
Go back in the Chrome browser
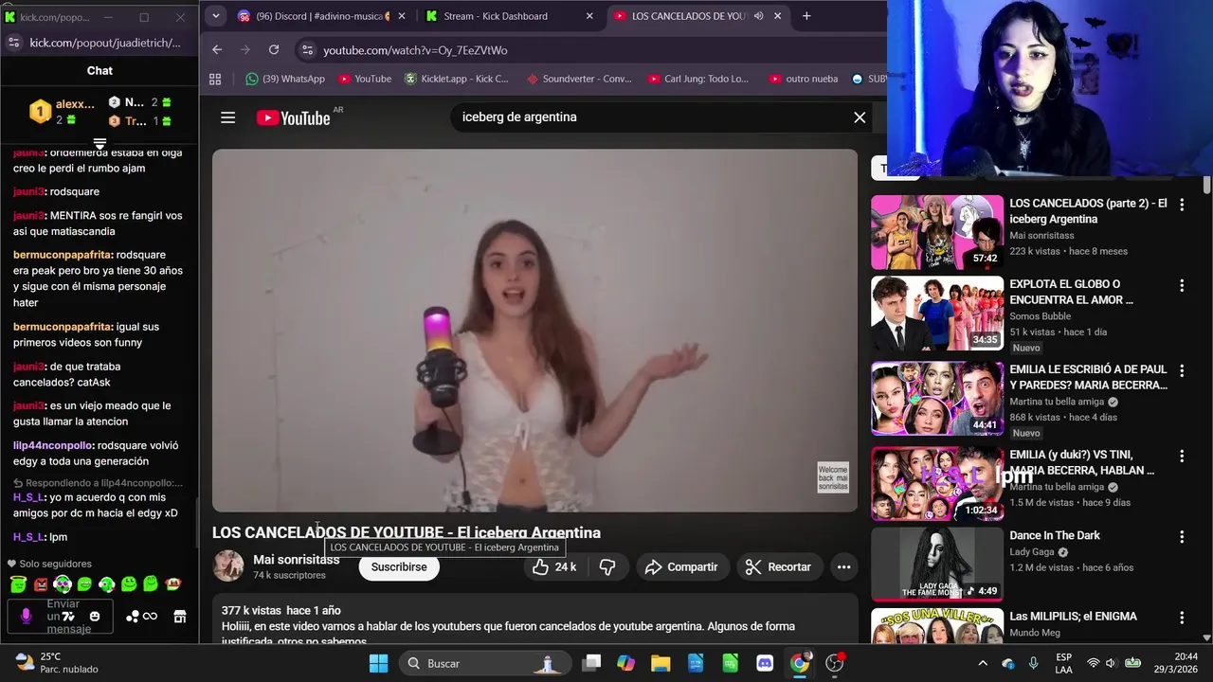point(217,50)
